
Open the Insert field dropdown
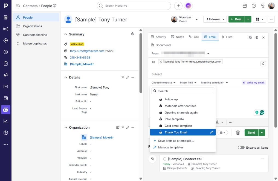tap(188, 83)
